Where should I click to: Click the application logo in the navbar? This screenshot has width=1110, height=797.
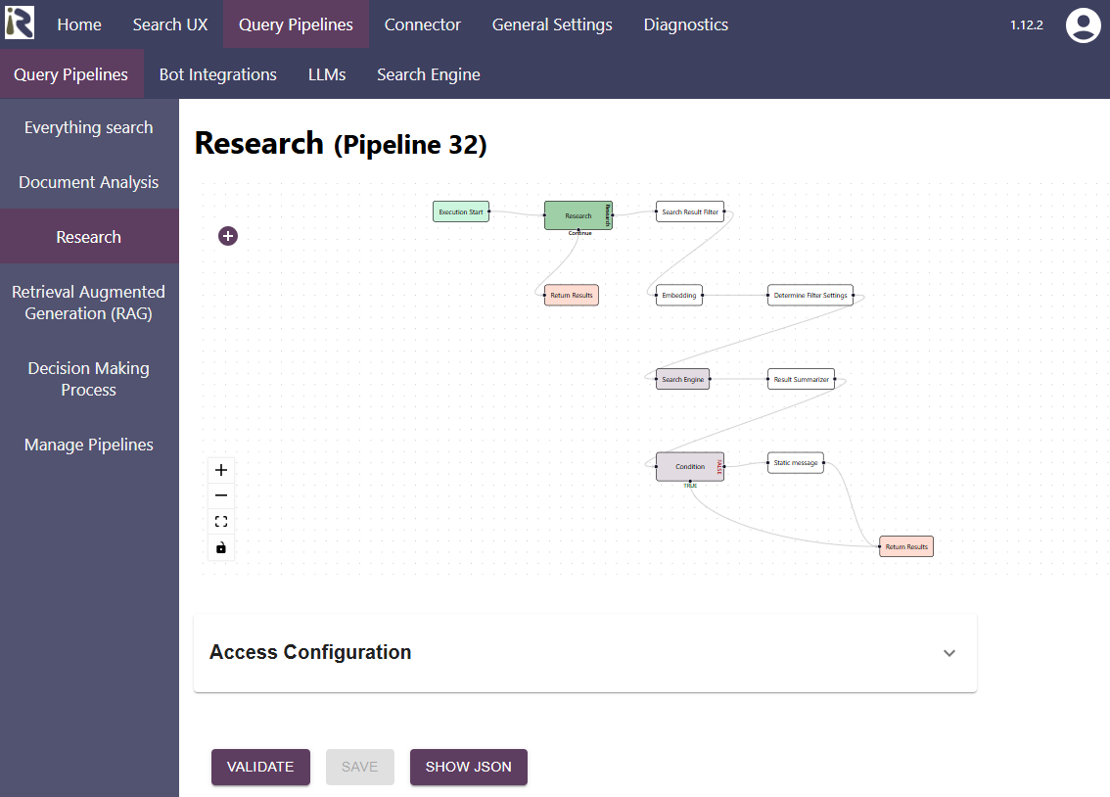[x=19, y=23]
